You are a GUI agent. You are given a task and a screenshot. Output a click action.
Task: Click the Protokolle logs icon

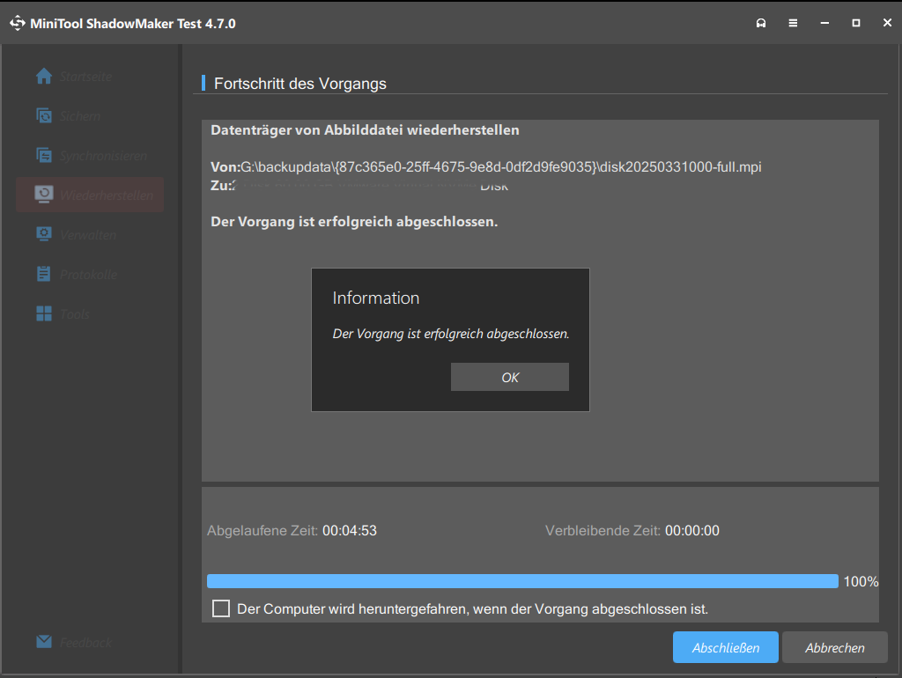44,274
